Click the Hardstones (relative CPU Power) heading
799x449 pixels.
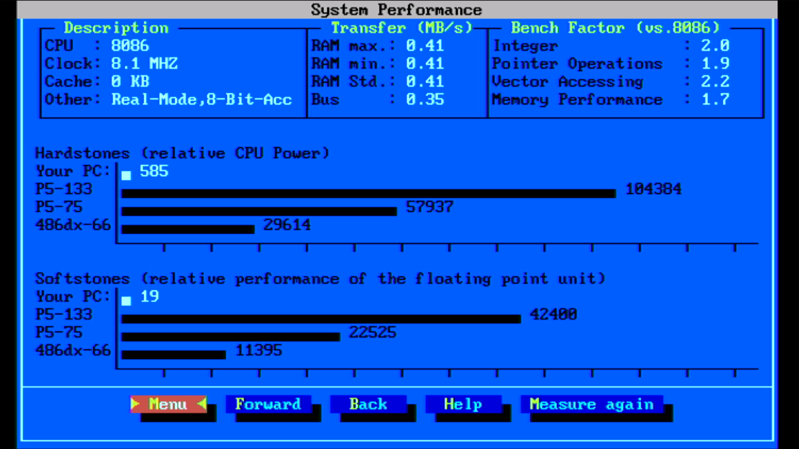click(x=182, y=153)
